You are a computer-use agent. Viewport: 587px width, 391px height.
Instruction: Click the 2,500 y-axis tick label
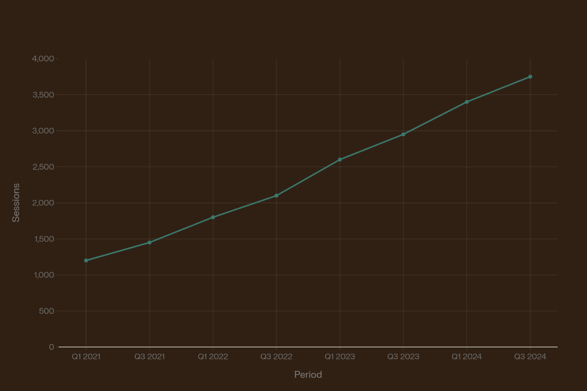click(43, 167)
